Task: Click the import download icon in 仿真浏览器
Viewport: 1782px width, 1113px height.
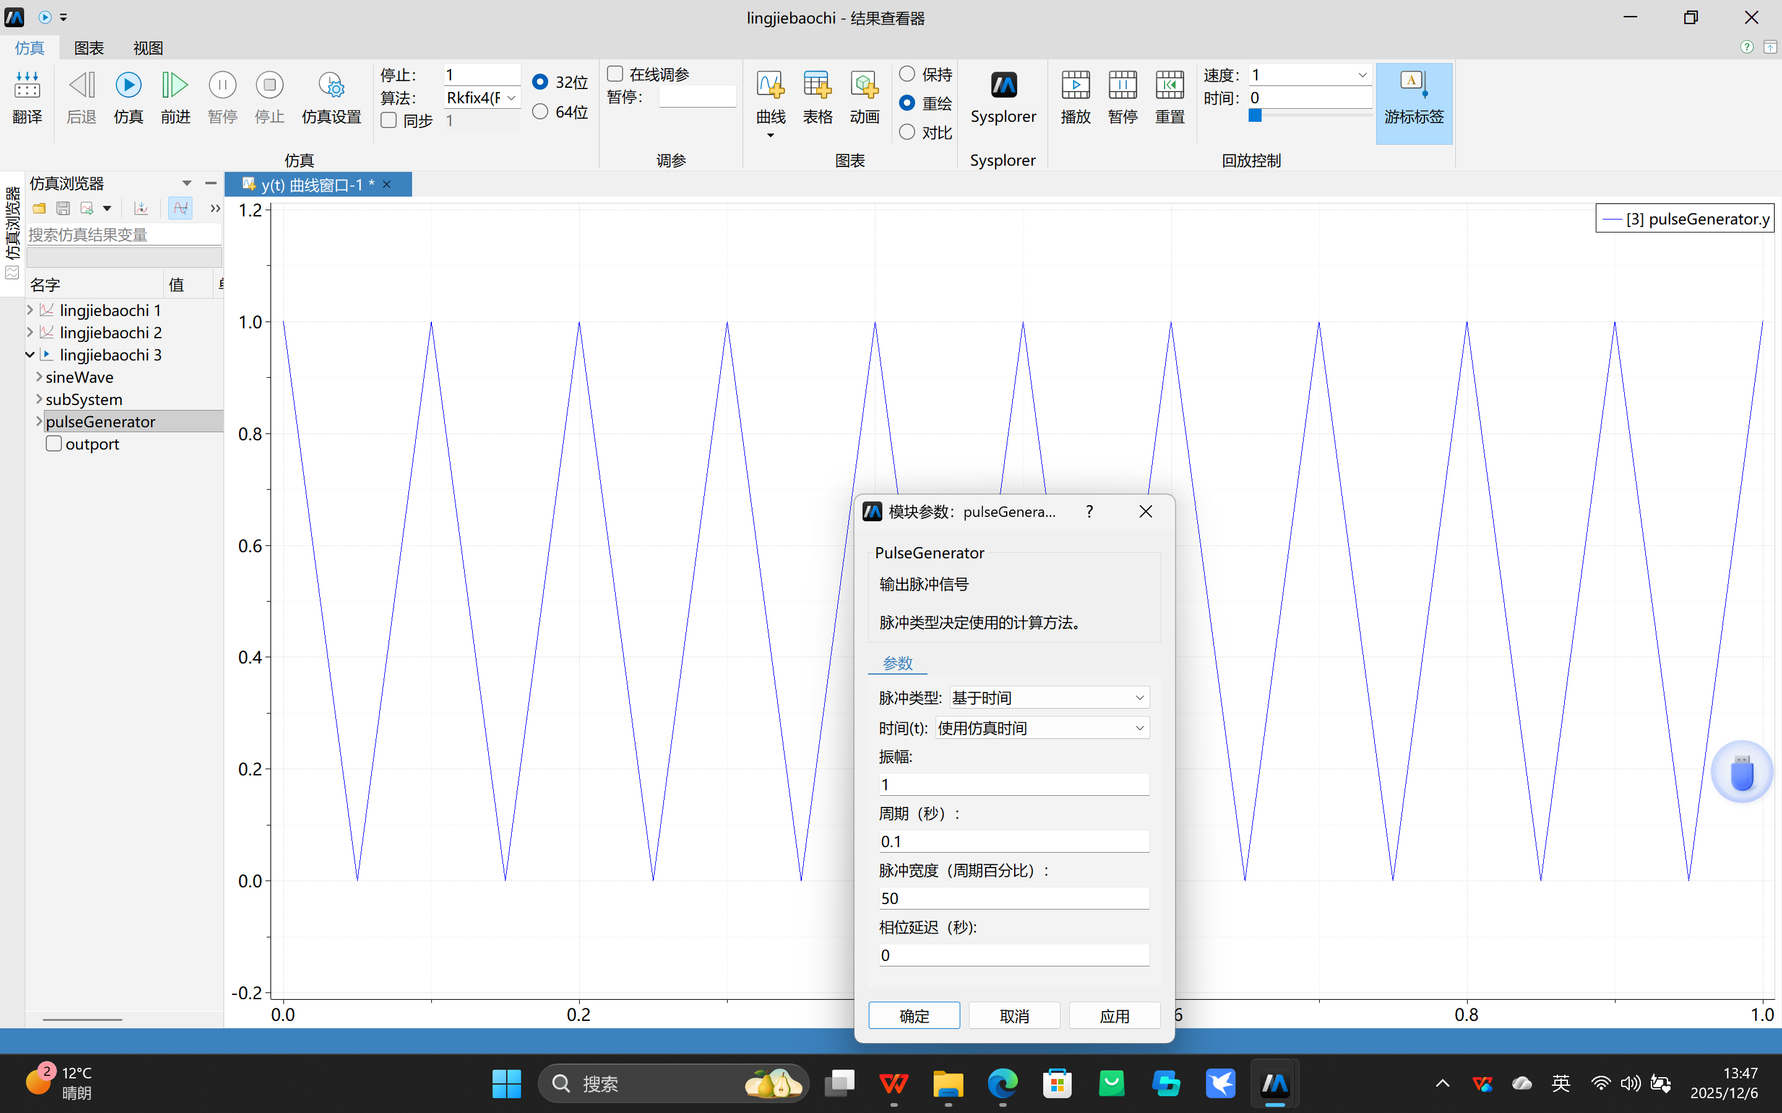Action: 140,208
